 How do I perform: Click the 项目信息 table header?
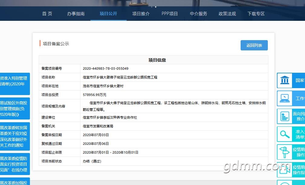coord(157,60)
